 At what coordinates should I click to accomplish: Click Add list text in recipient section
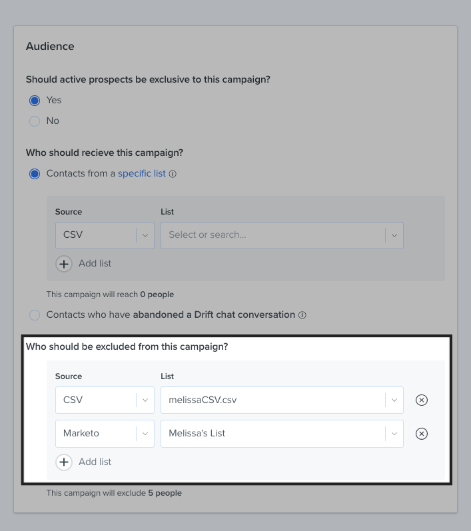click(95, 263)
